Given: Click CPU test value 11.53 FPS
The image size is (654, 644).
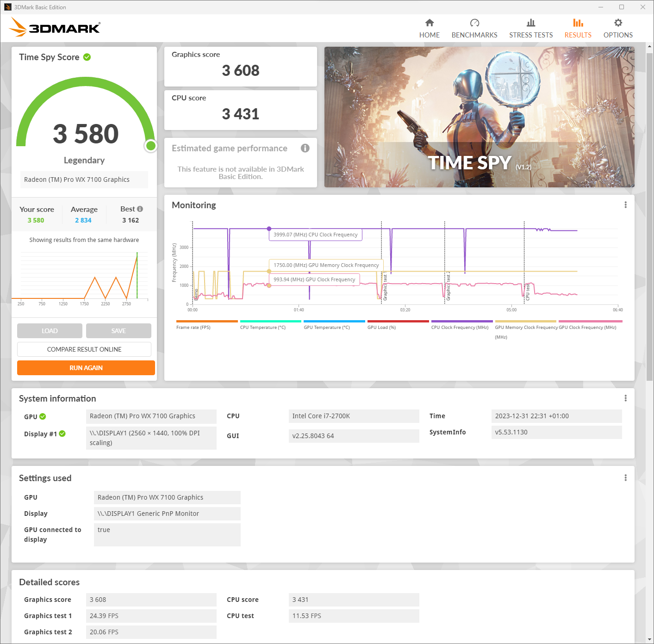Looking at the screenshot, I should tap(354, 616).
